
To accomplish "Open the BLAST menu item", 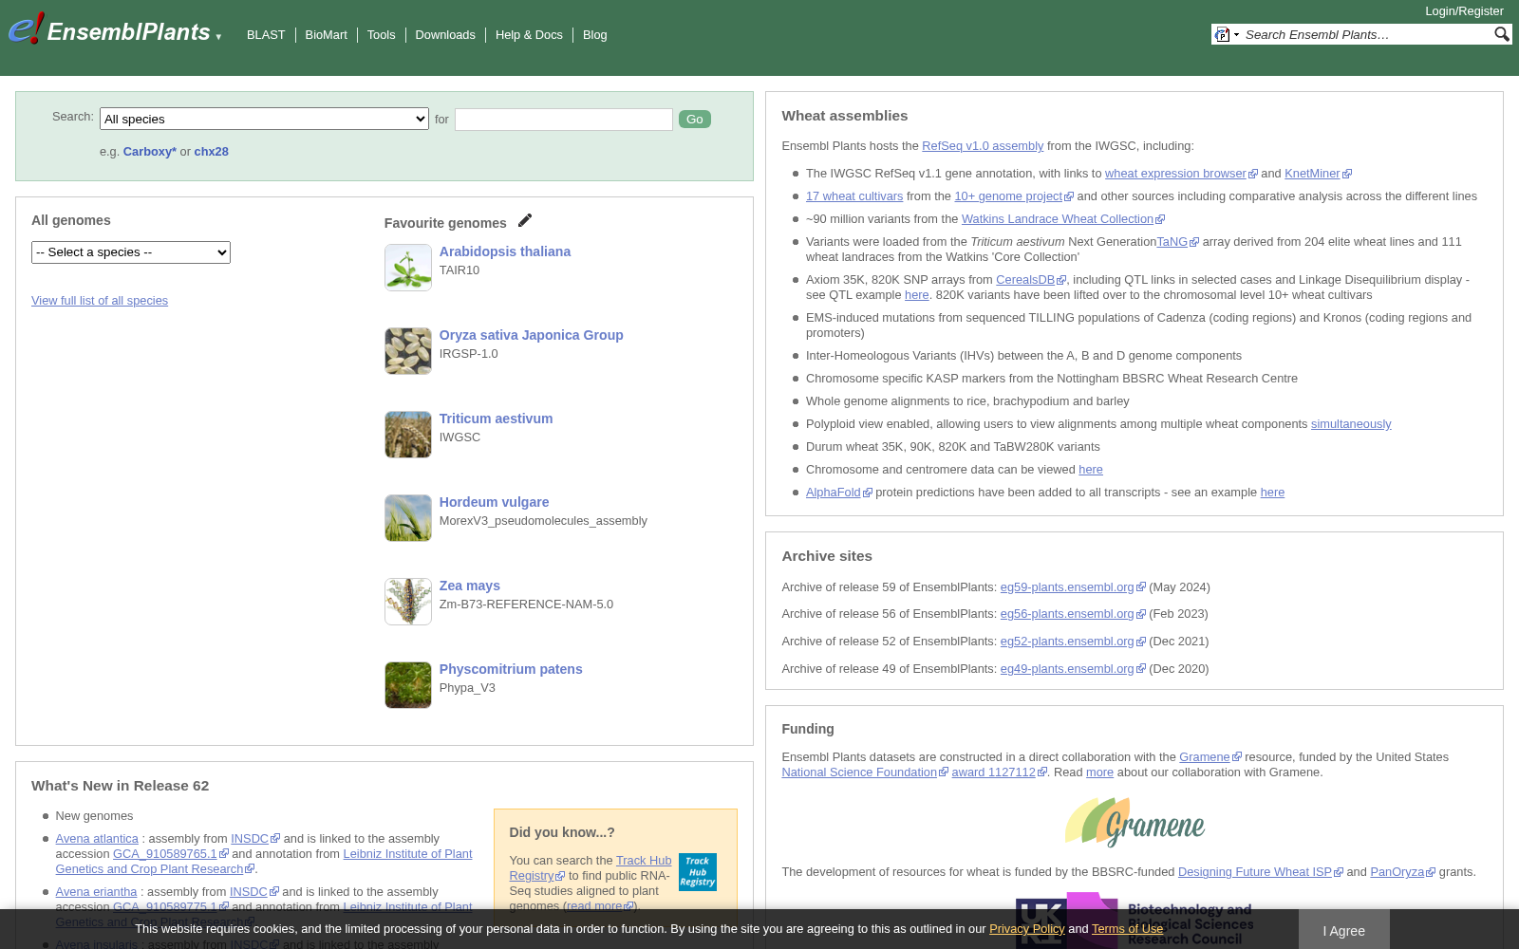I will coord(266,35).
